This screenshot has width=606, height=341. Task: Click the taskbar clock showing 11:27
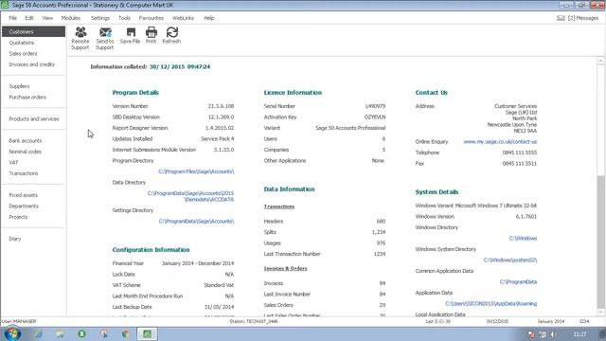579,334
